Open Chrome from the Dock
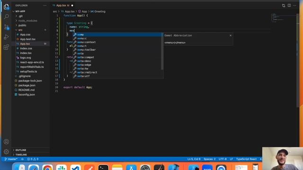This screenshot has height=170, width=303. [47, 167]
